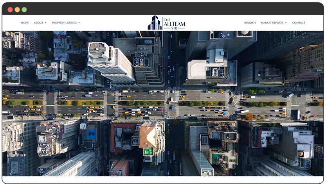Open the About menu item
Screen dimensions: 326x186
[x=38, y=23]
